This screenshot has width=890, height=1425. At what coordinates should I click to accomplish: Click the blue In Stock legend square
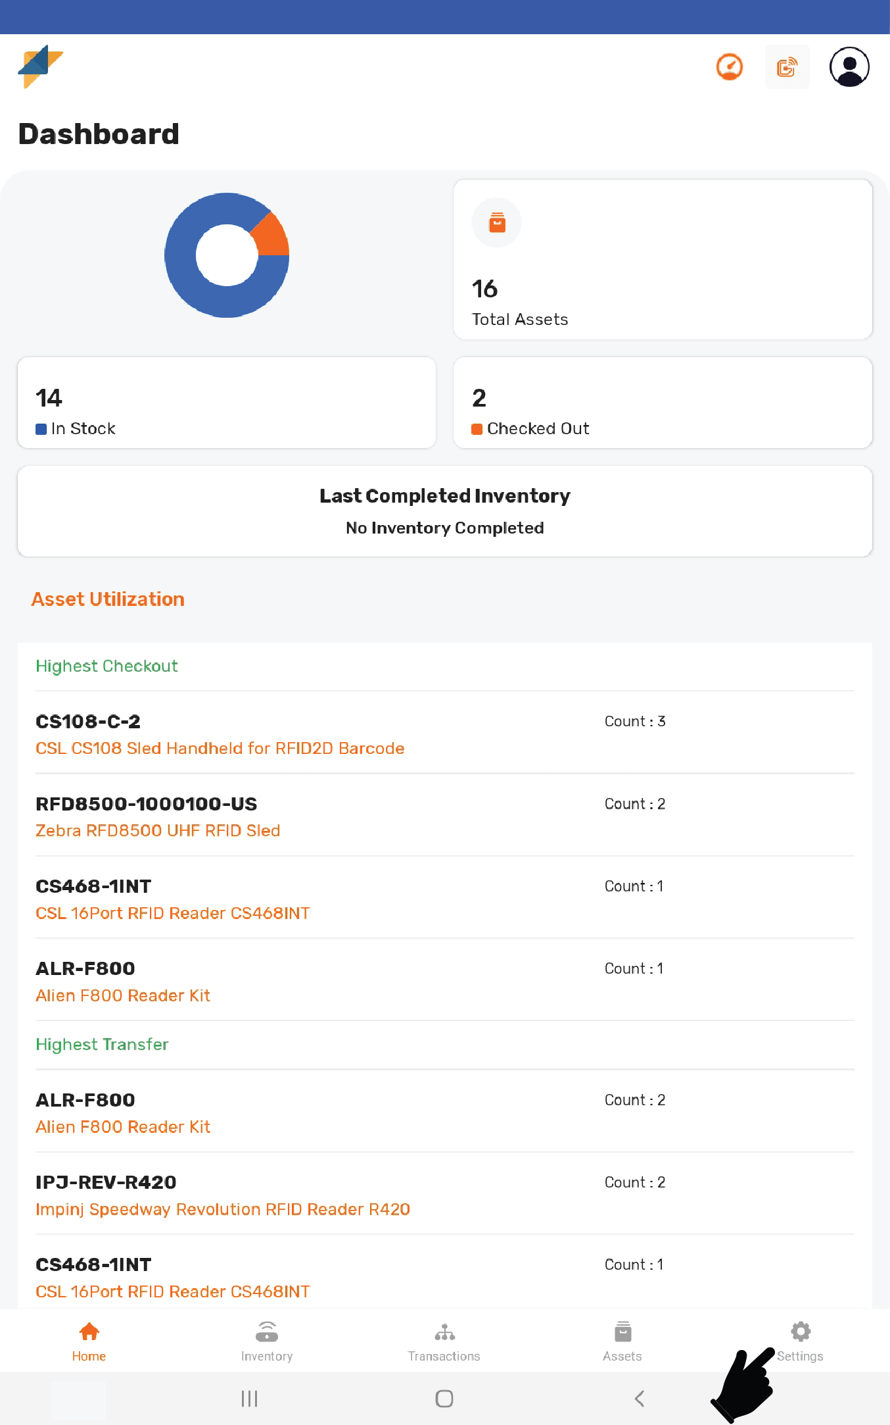[41, 429]
